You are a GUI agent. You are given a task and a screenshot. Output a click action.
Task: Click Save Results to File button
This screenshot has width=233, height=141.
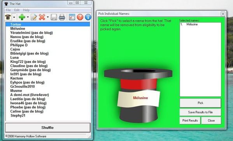pyautogui.click(x=200, y=112)
